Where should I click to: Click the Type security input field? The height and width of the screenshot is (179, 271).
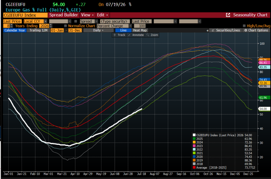click(x=115, y=21)
